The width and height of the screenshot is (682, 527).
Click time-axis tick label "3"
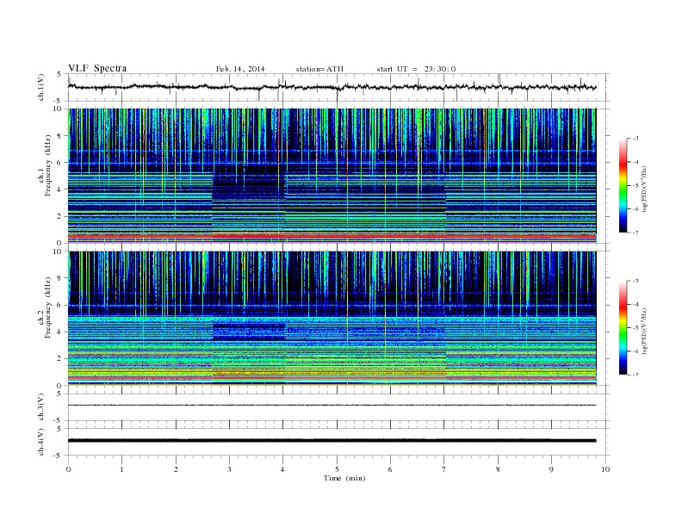[229, 469]
